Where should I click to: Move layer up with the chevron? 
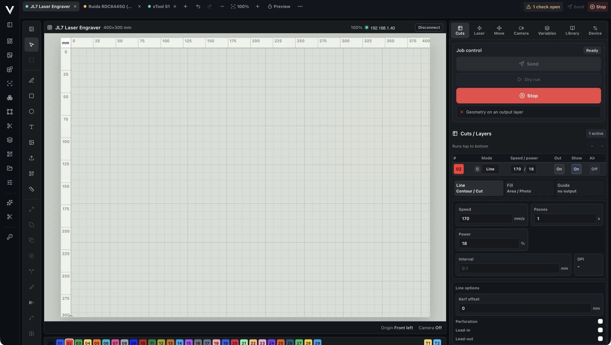(x=592, y=146)
